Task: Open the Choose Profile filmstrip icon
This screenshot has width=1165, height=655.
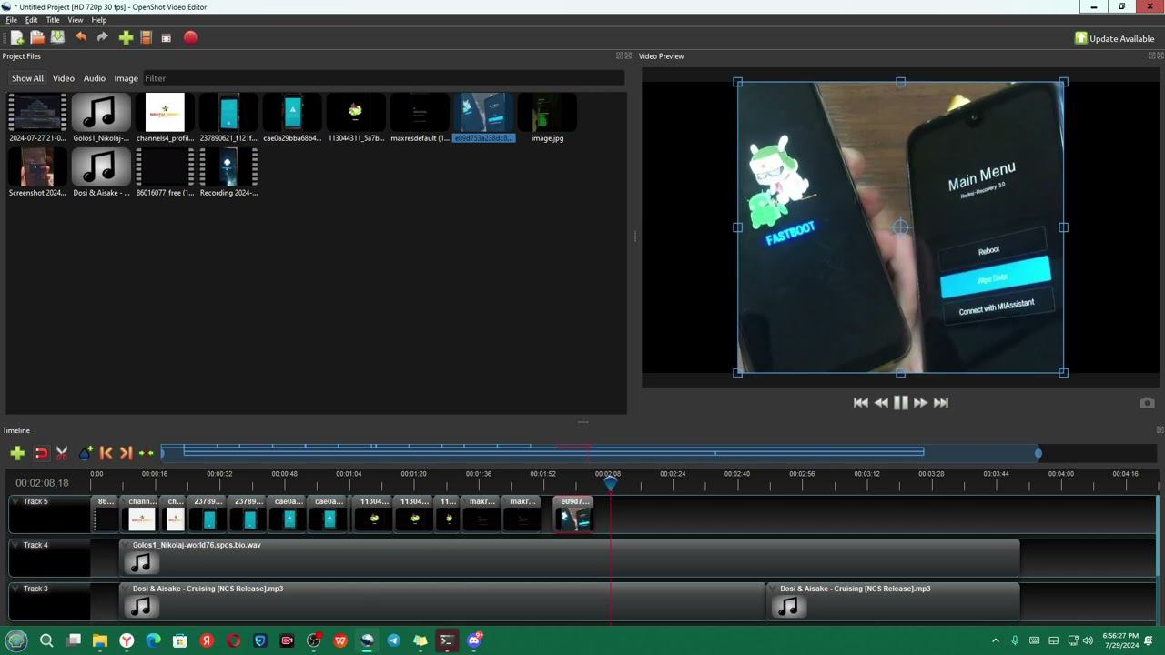Action: tap(146, 37)
